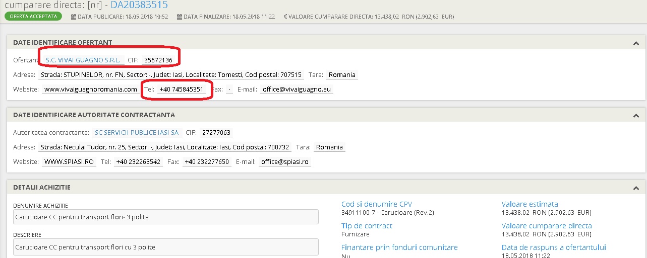Select the authority phone +40 232263542
Screen dimensions: 647x258
[138, 162]
